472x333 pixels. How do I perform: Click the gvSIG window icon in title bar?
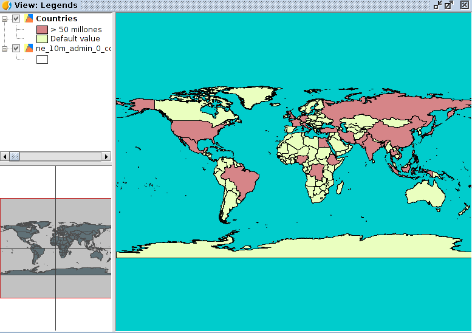[x=5, y=5]
